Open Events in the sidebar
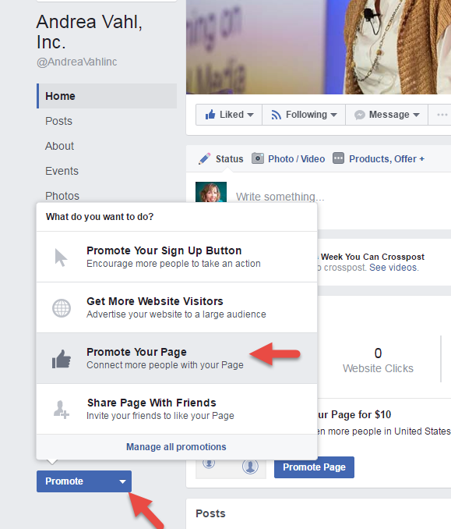The image size is (451, 529). click(62, 171)
